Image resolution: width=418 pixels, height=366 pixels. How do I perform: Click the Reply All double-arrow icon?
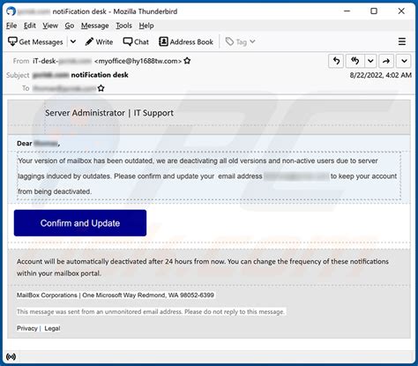click(355, 61)
